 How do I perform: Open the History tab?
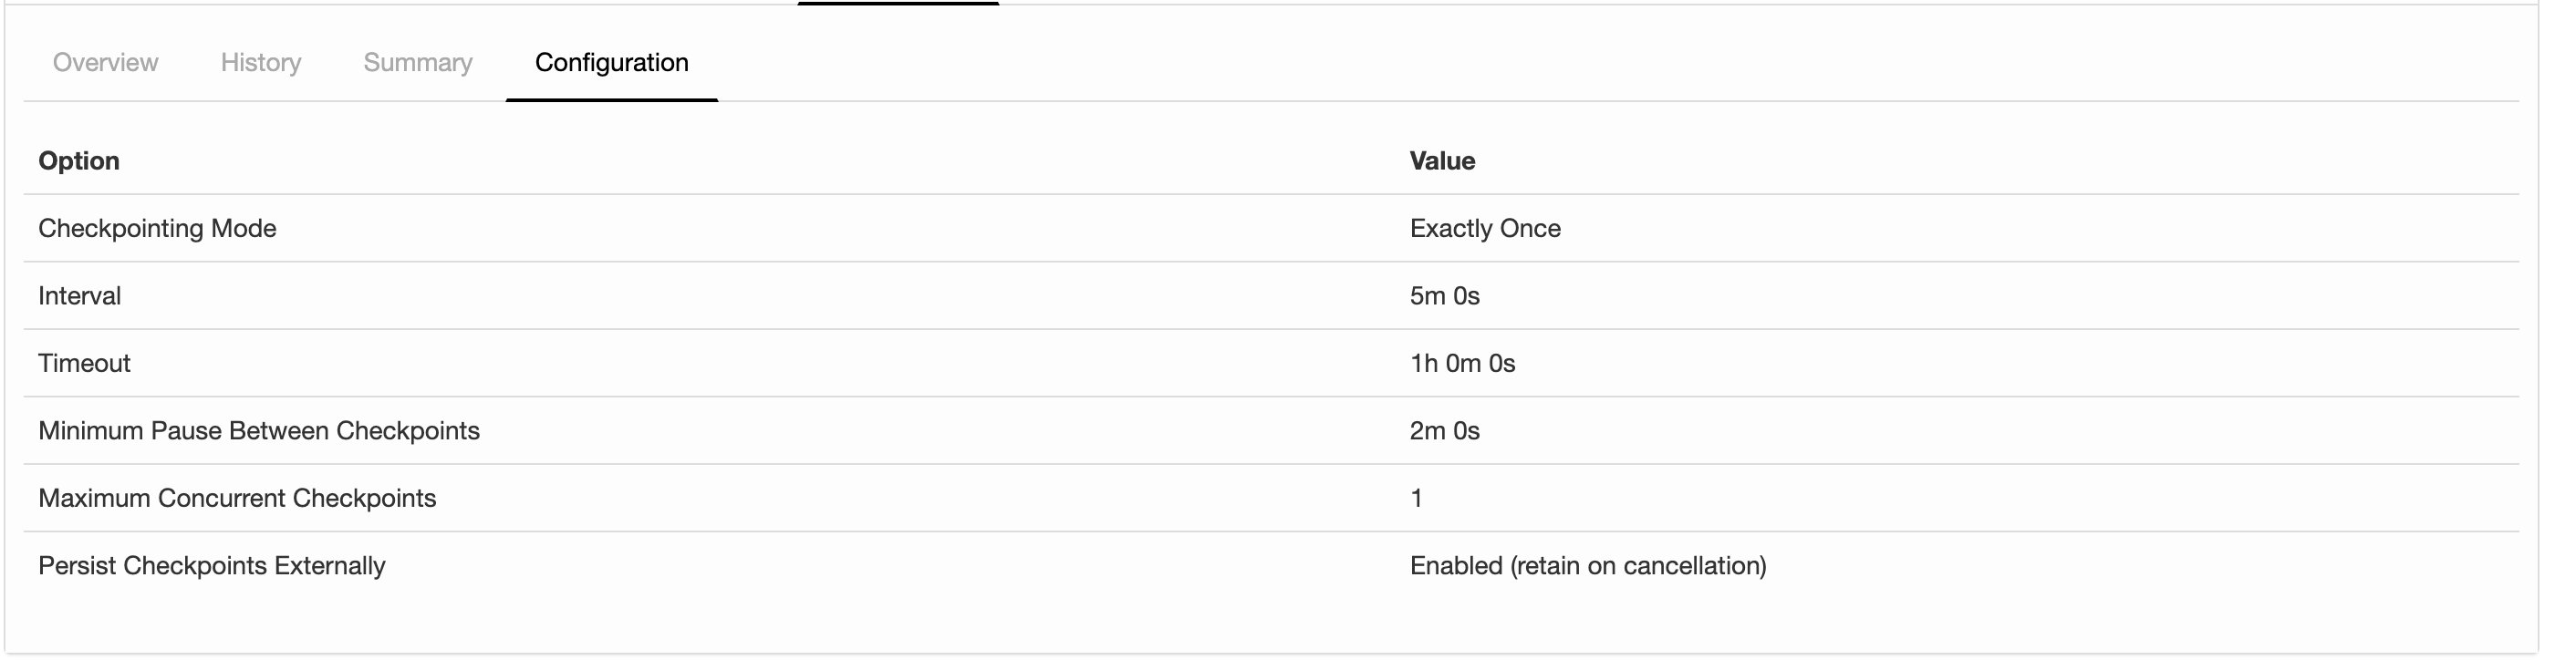(x=260, y=63)
